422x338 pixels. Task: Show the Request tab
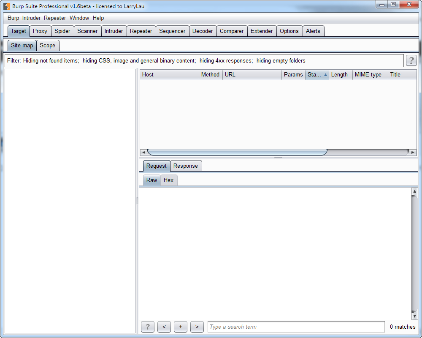157,166
